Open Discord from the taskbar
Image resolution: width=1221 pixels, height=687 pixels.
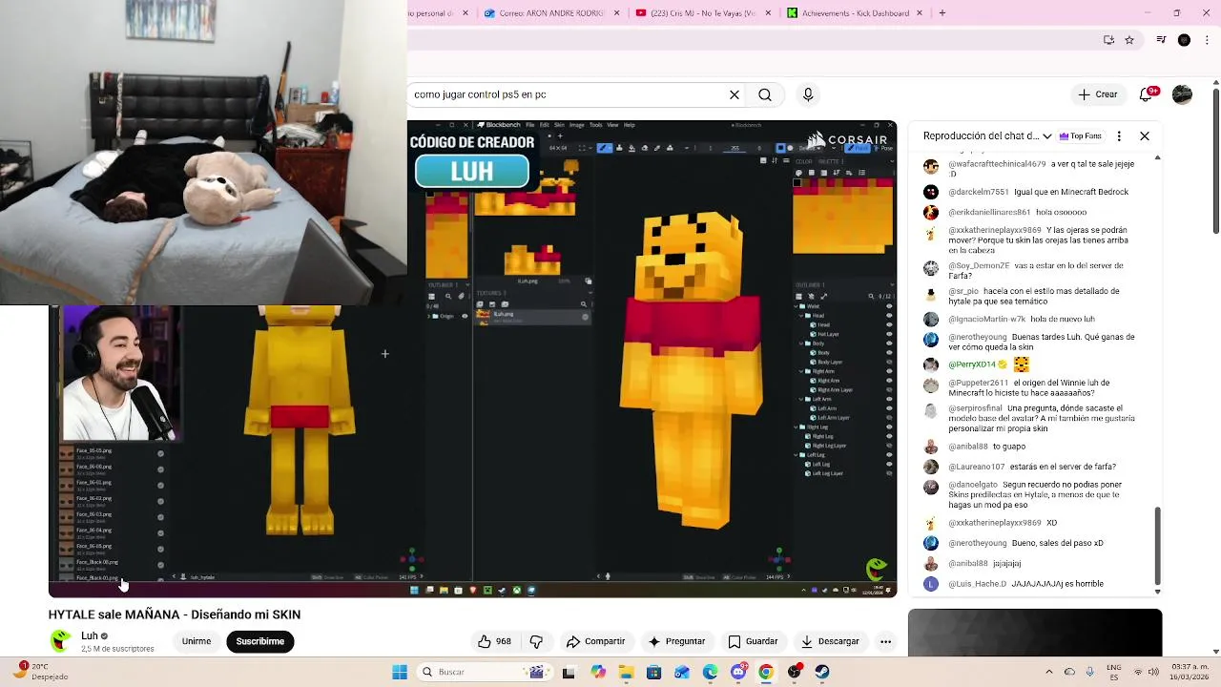(738, 672)
